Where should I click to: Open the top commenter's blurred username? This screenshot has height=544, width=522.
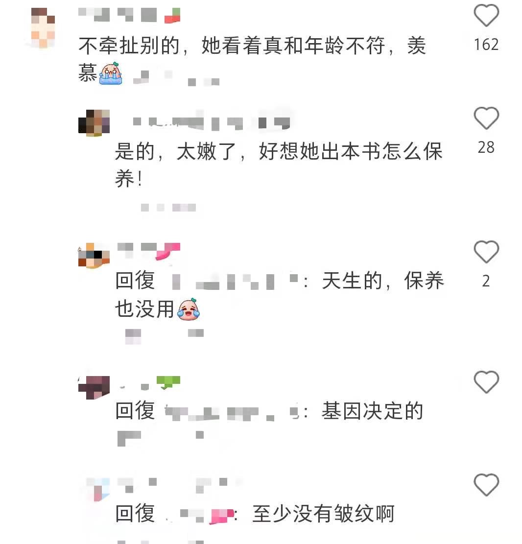[129, 15]
